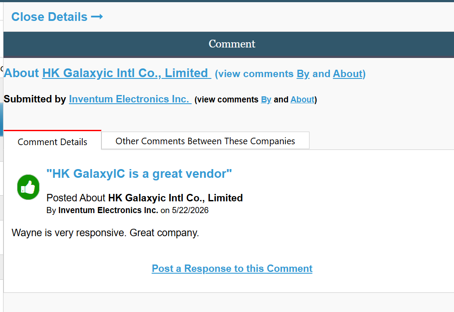Click the "Submitted by" label
454x312 pixels.
[35, 99]
